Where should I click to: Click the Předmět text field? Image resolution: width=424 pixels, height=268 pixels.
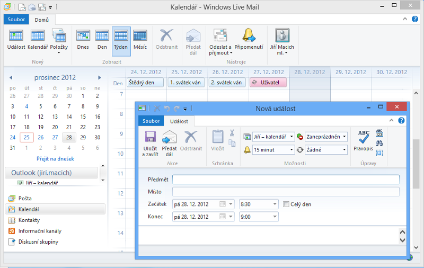(x=286, y=180)
